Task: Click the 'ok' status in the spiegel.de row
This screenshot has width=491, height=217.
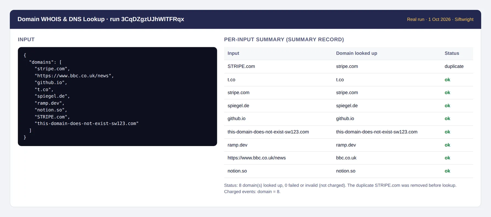Action: click(447, 106)
